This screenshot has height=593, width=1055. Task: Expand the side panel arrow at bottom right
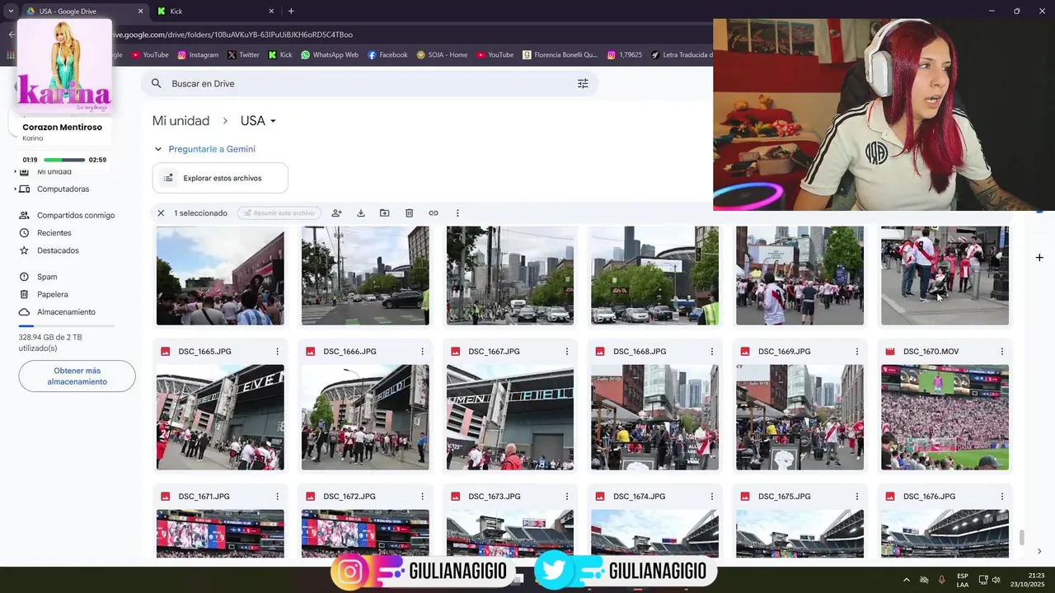point(1039,551)
